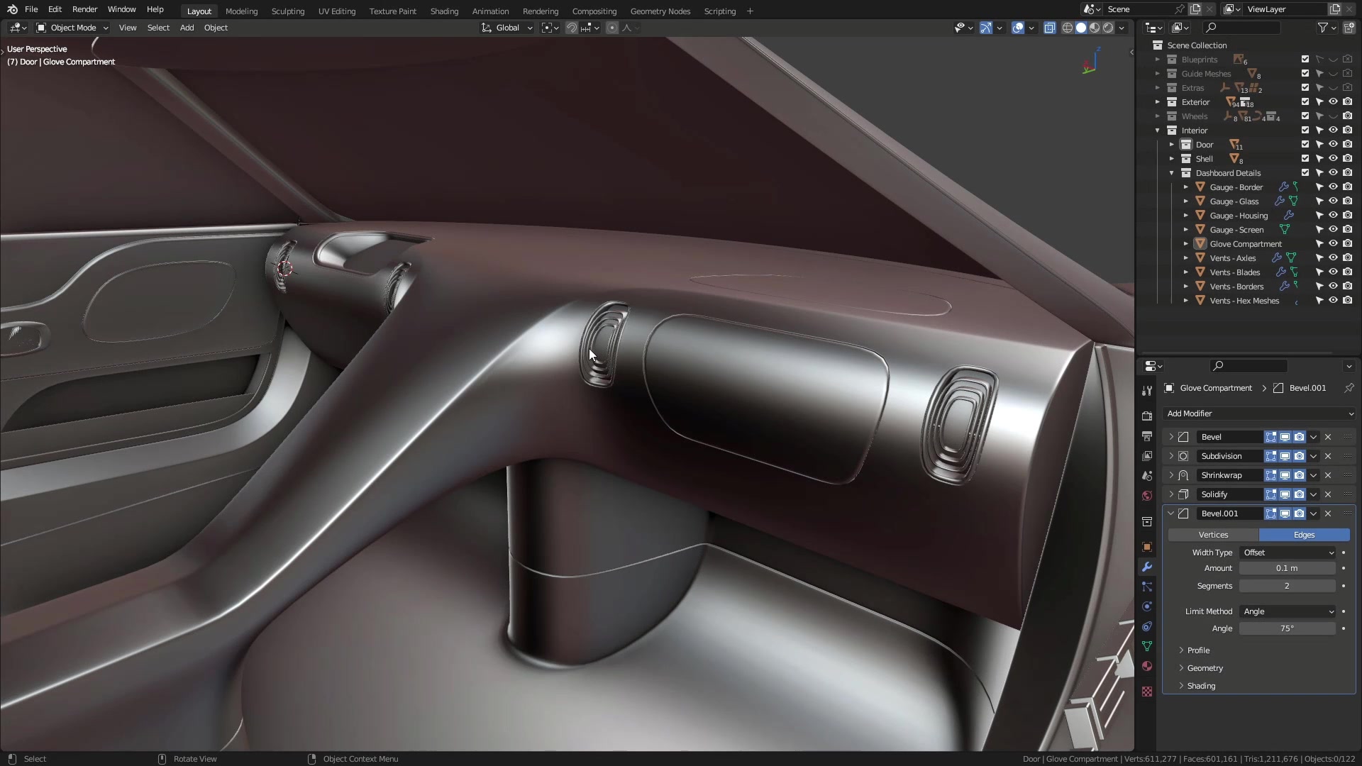Remove the Shrinkwrap modifier with its X
The width and height of the screenshot is (1362, 766).
[1328, 475]
